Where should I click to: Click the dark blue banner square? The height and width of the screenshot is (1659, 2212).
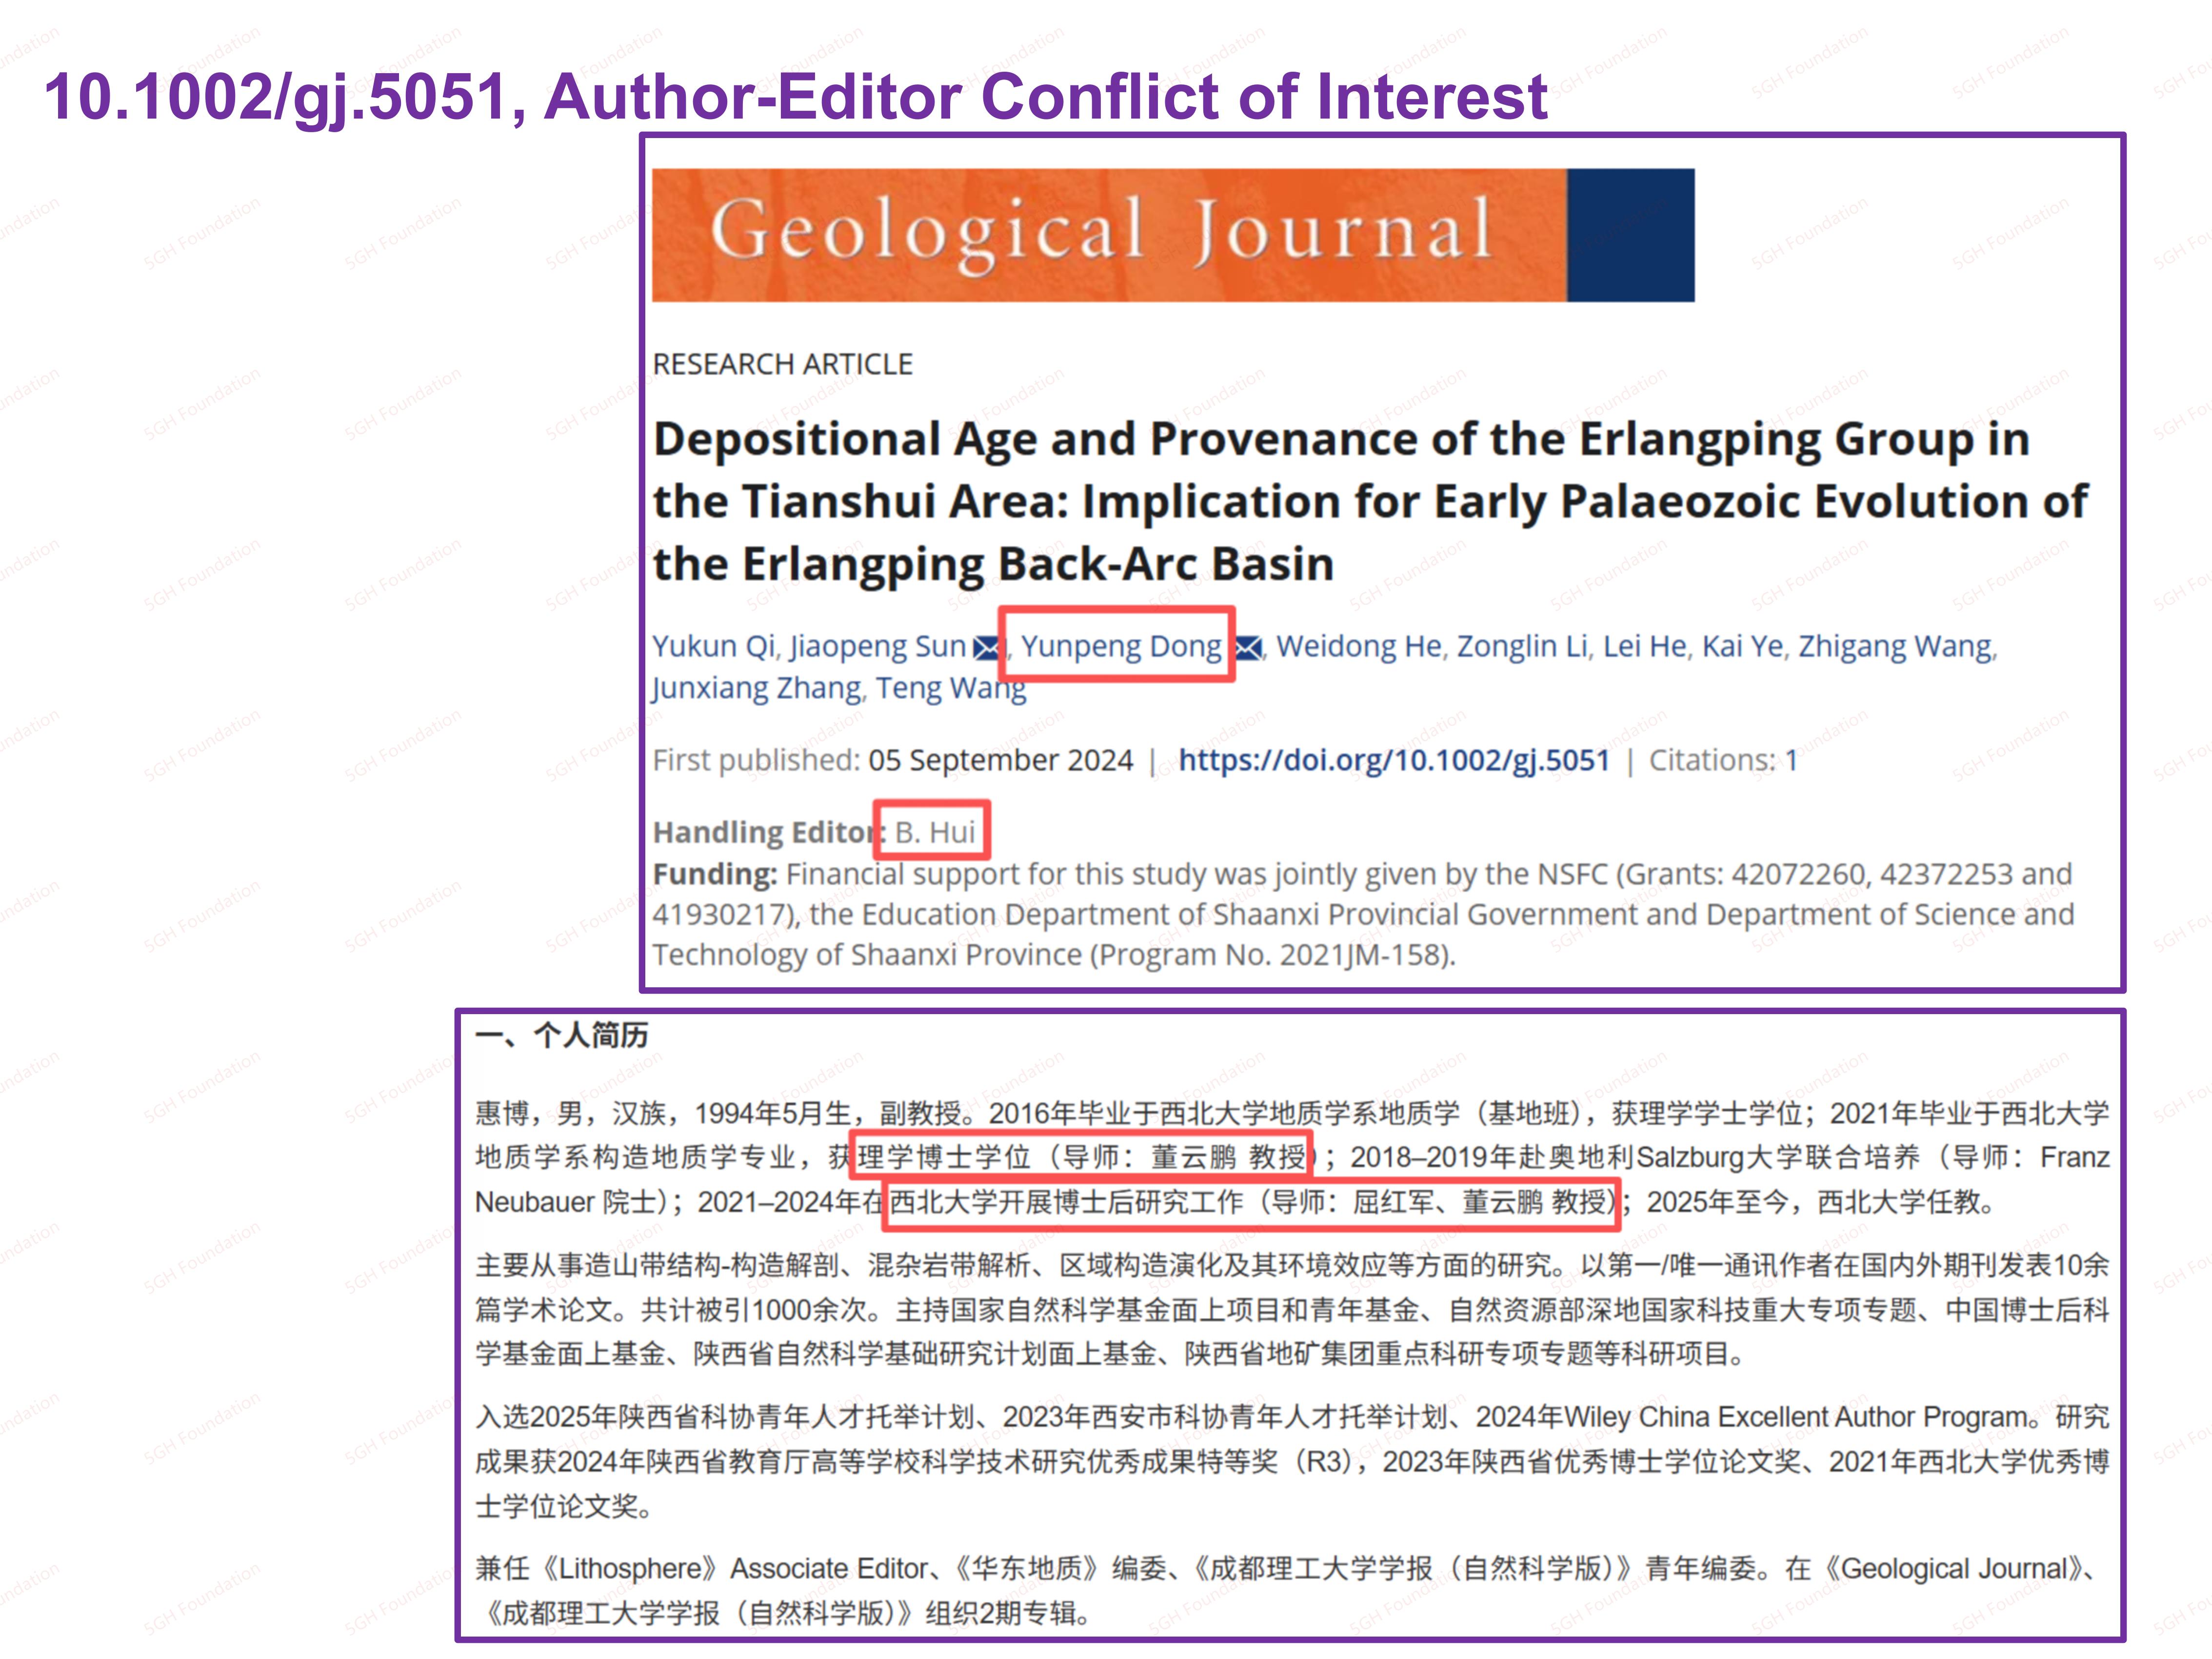tap(1630, 235)
